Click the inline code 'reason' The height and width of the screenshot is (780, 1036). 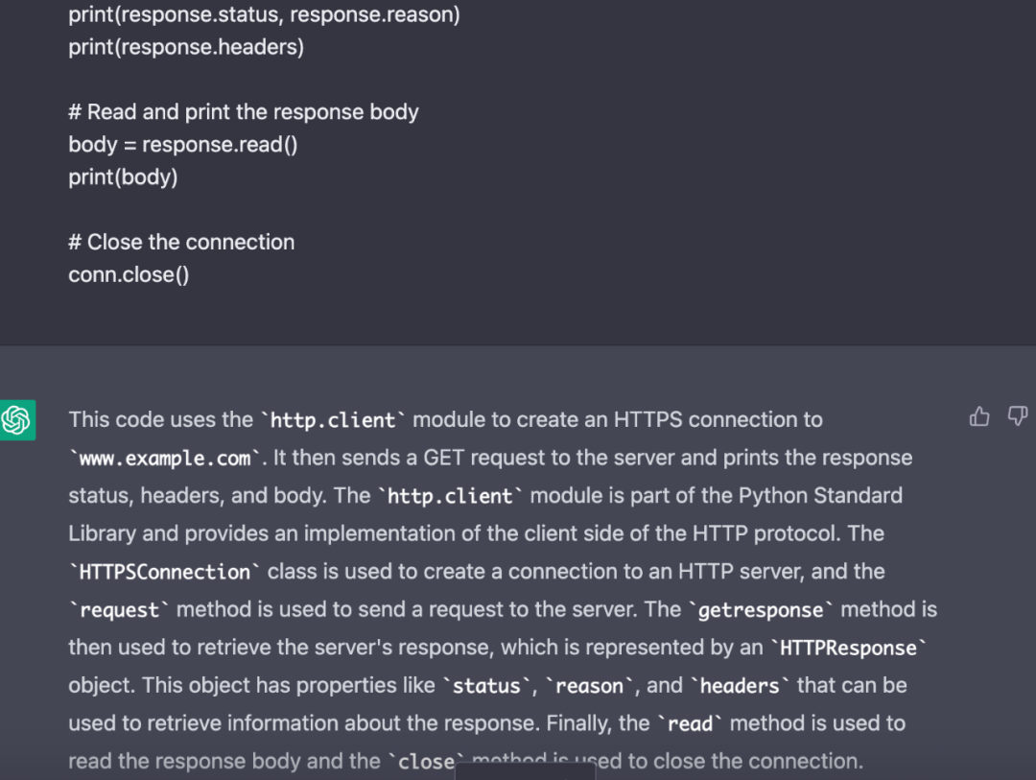(x=588, y=686)
